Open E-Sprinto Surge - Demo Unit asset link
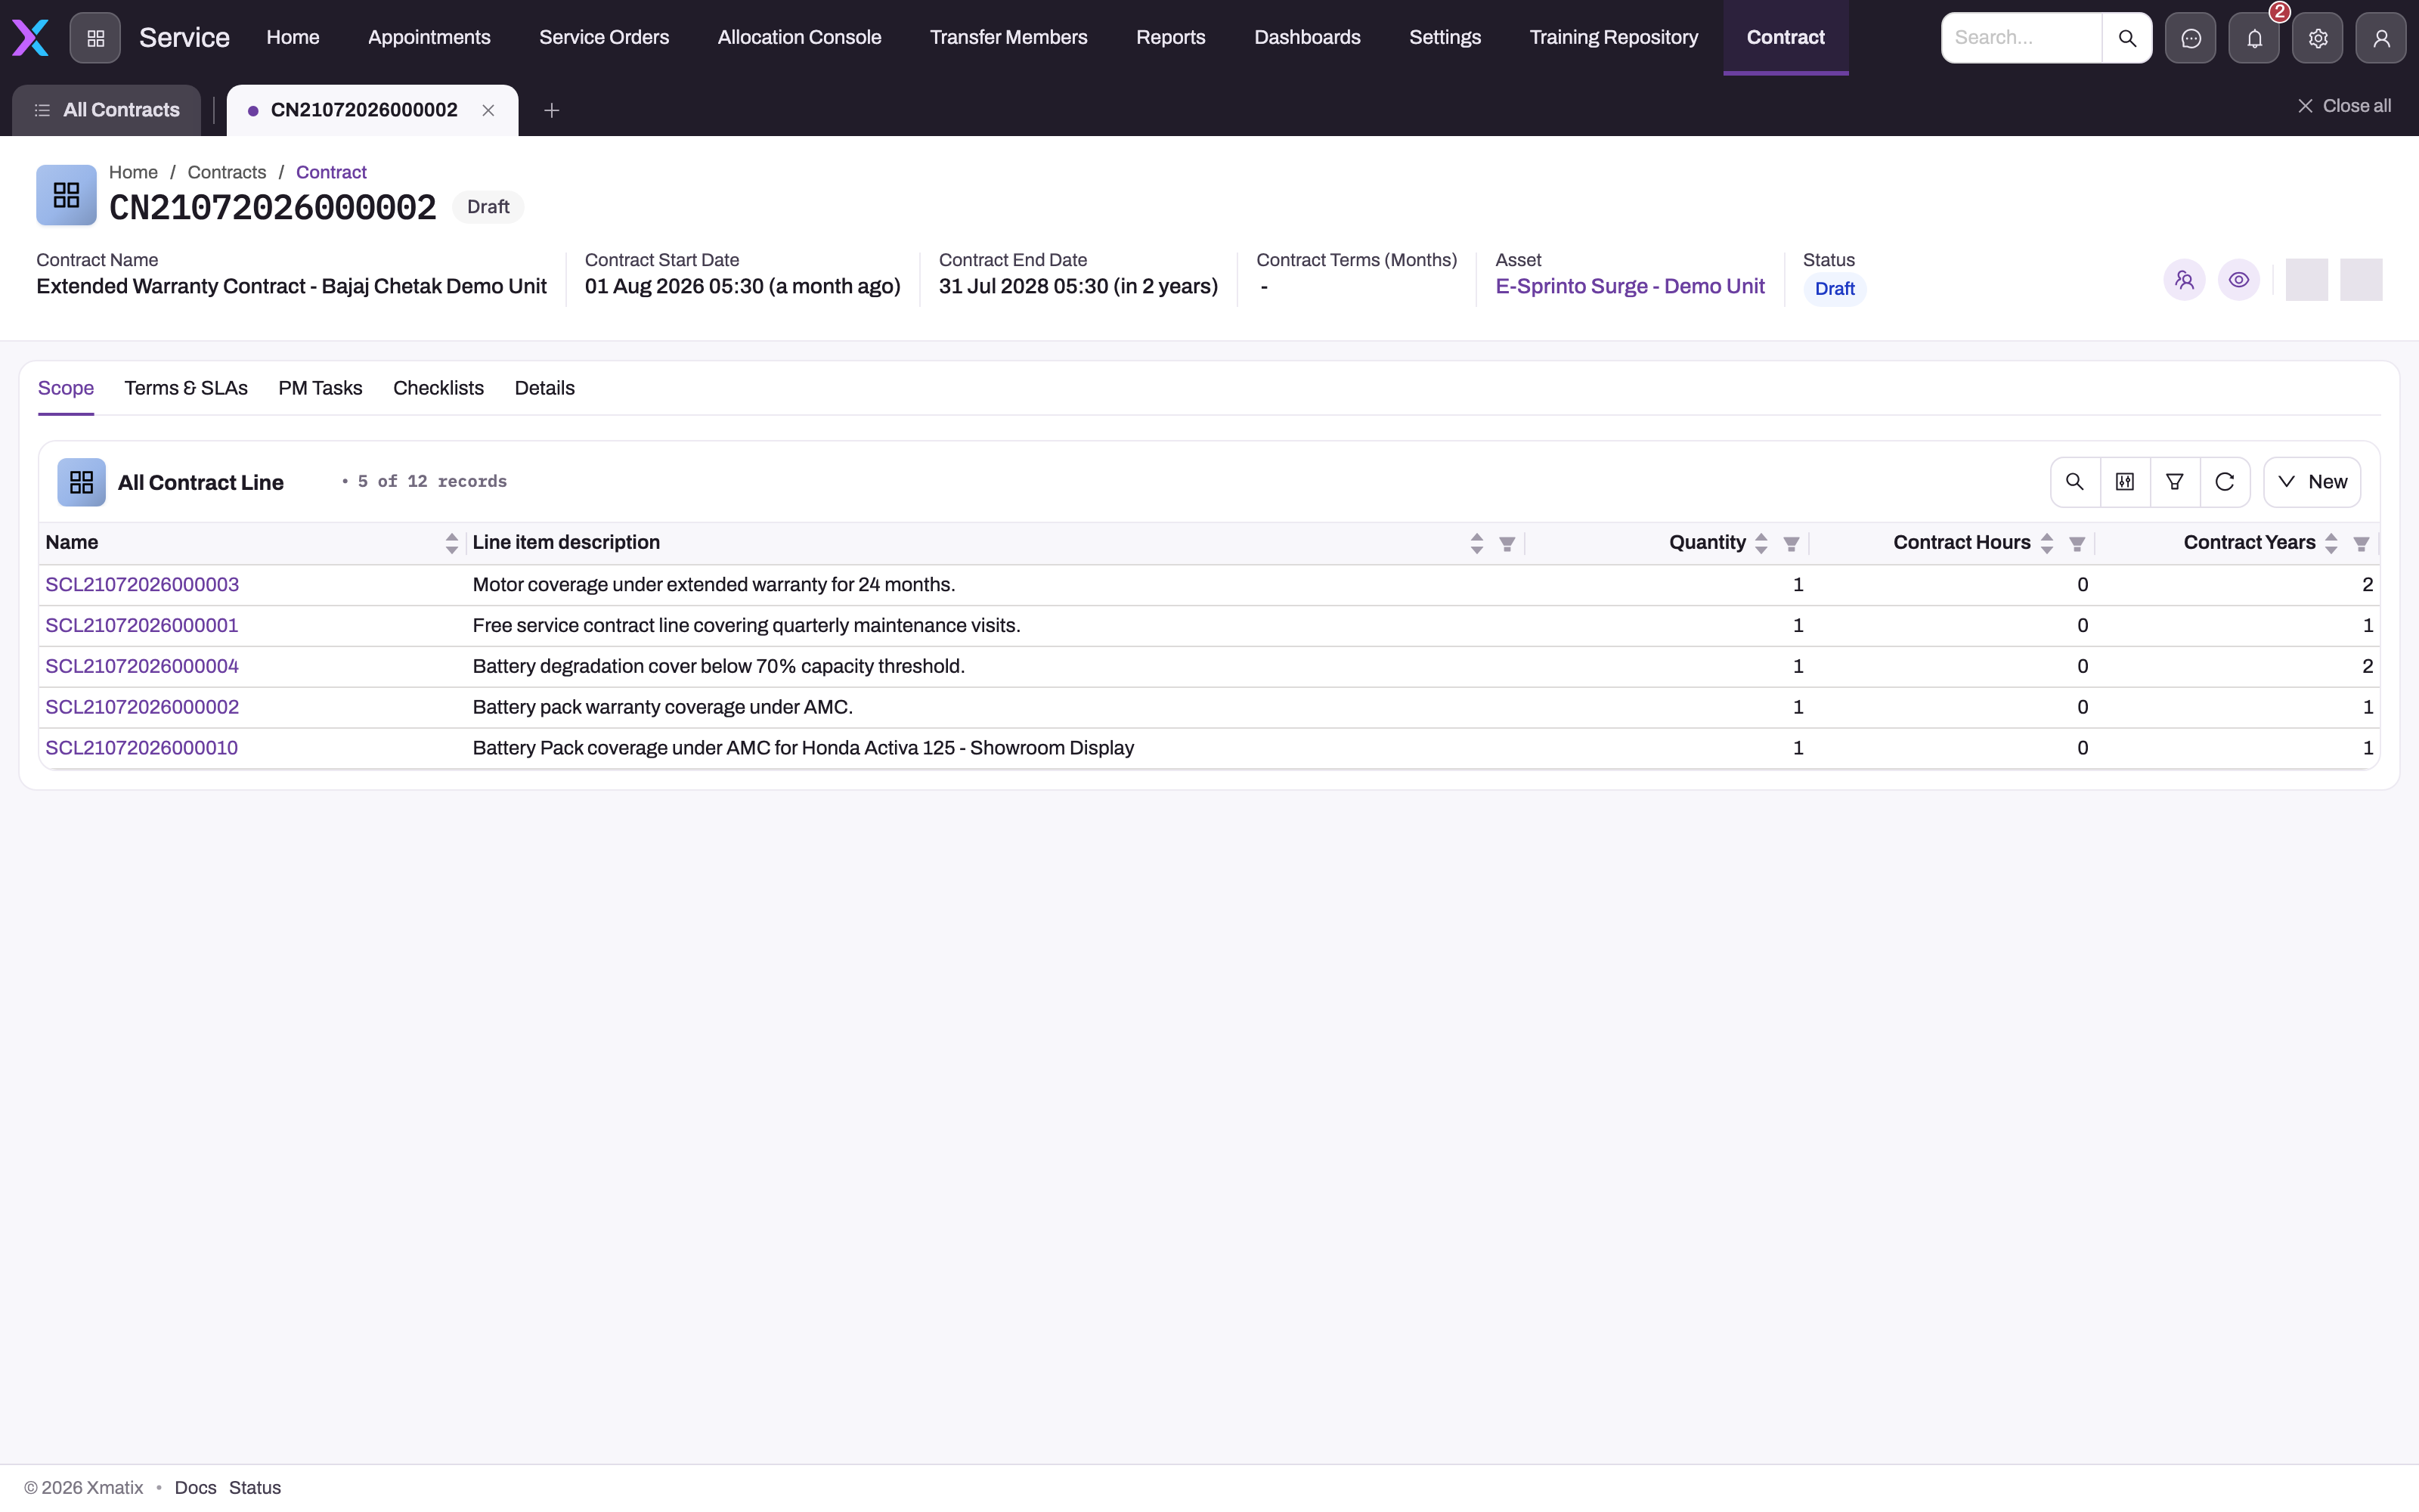The height and width of the screenshot is (1512, 2419). point(1629,287)
